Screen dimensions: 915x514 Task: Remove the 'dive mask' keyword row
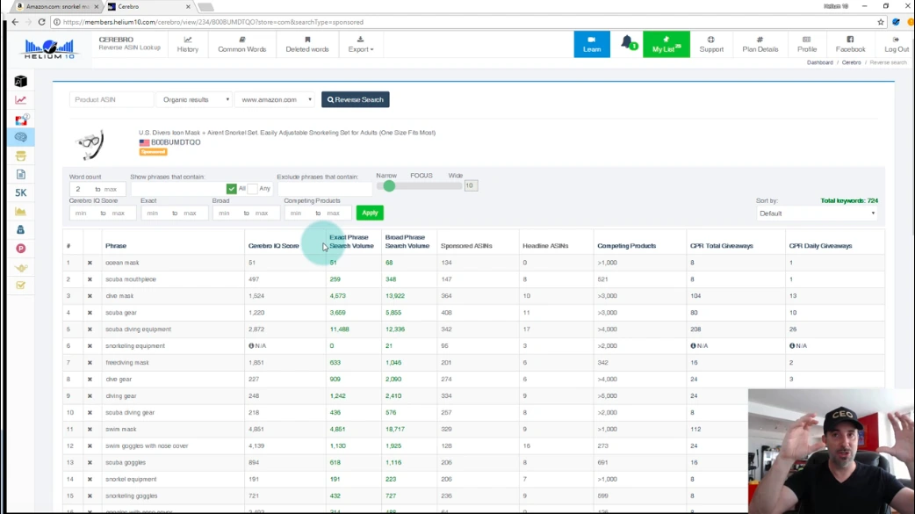click(x=90, y=296)
